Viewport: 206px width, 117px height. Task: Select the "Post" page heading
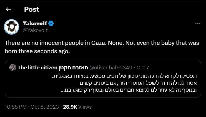(x=32, y=9)
